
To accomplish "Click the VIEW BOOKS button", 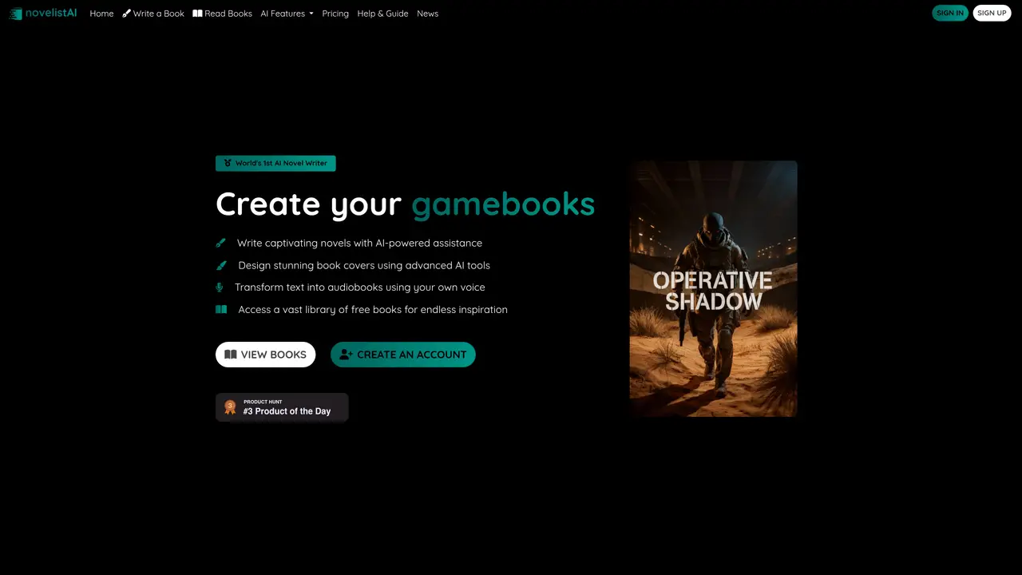I will pyautogui.click(x=265, y=355).
